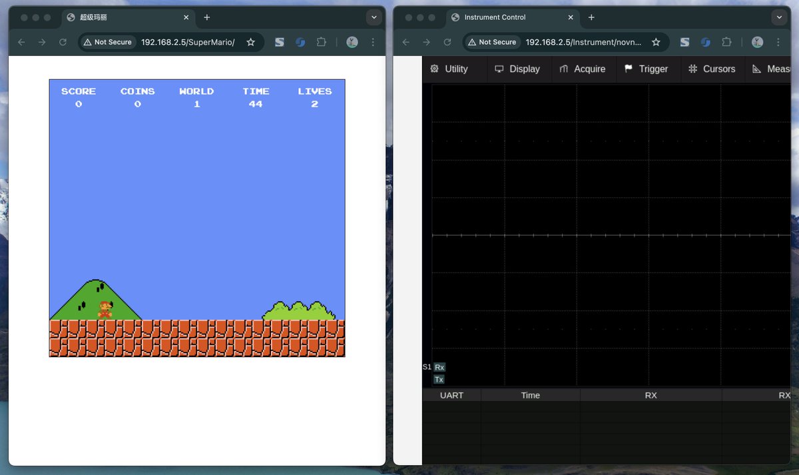
Task: Close the 超级玛丽 tab
Action: tap(186, 17)
